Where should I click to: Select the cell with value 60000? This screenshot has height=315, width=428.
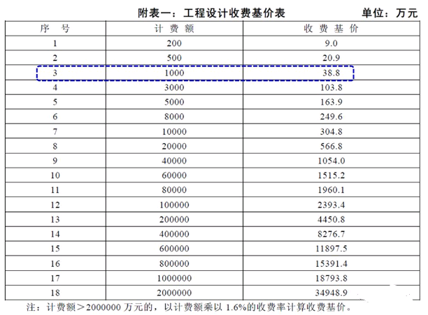(x=174, y=175)
